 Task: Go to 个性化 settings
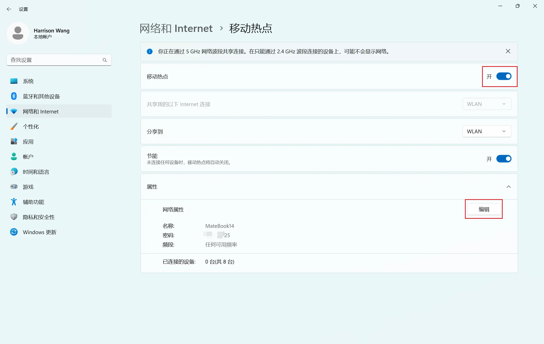click(59, 126)
